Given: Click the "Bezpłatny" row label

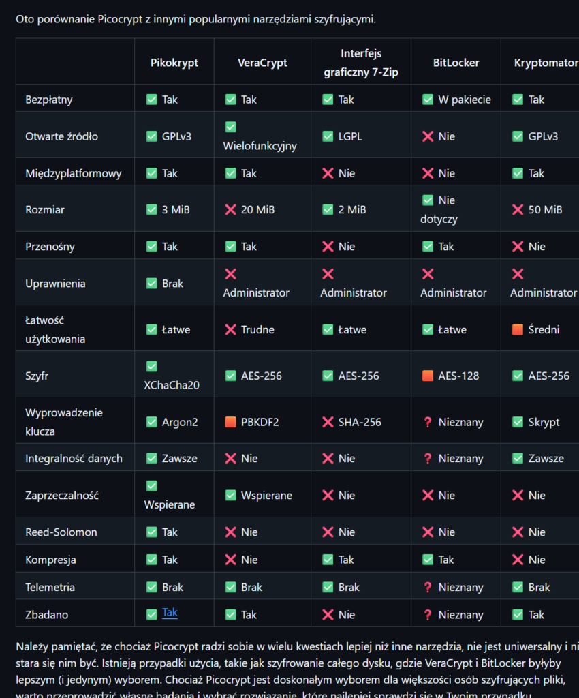Looking at the screenshot, I should tap(49, 100).
